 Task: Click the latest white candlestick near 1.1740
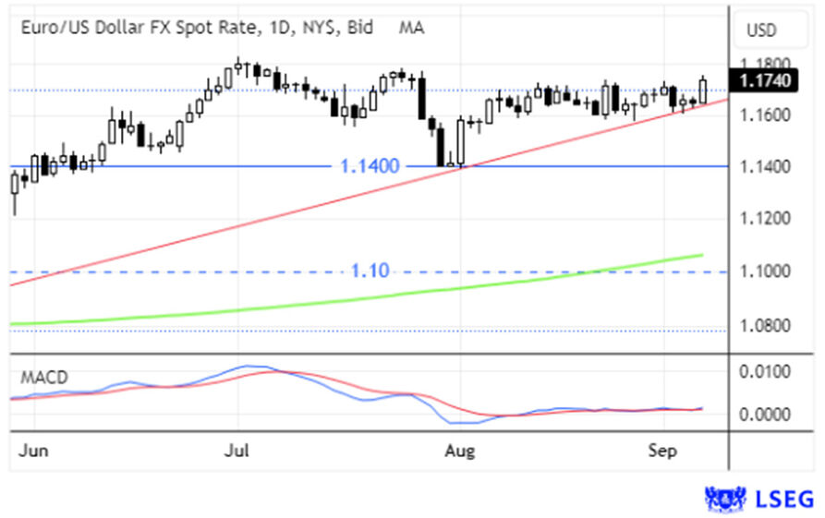point(703,91)
